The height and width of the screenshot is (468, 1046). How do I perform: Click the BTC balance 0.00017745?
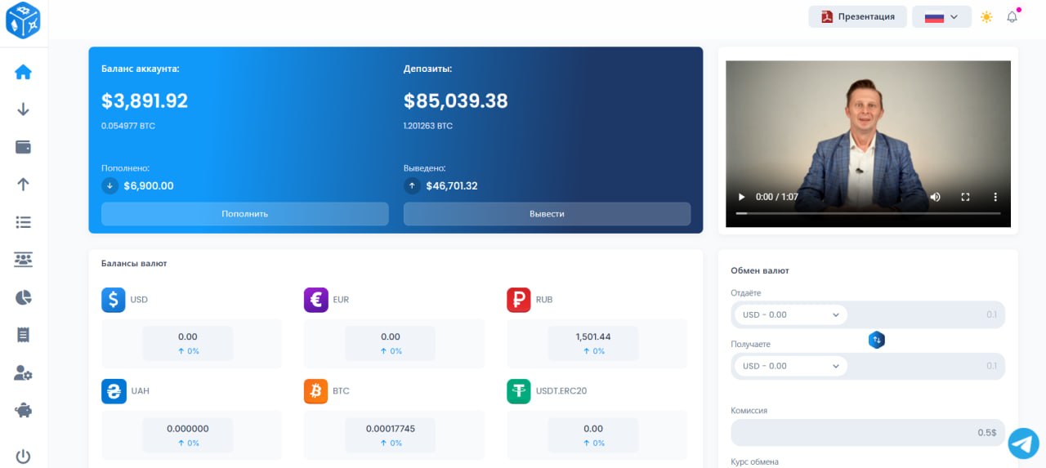(x=391, y=428)
